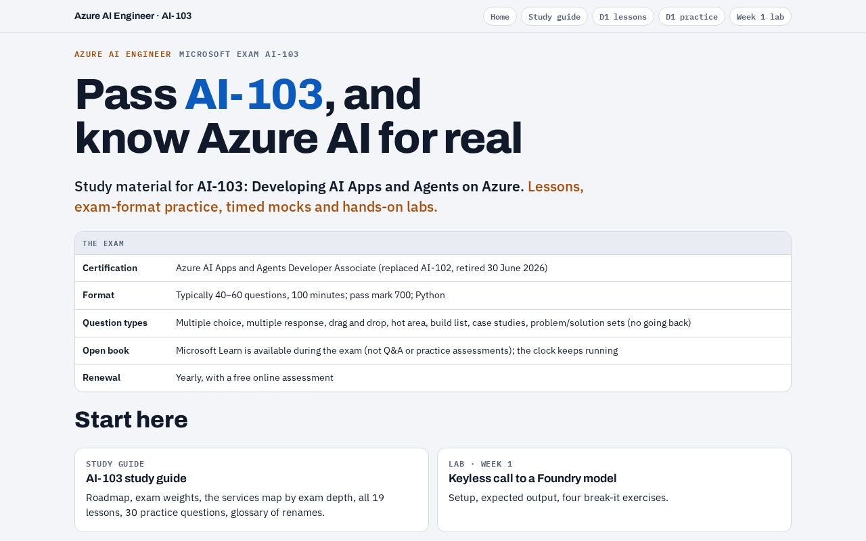The height and width of the screenshot is (541, 866).
Task: Open the AI-103 study guide card
Action: (252, 490)
